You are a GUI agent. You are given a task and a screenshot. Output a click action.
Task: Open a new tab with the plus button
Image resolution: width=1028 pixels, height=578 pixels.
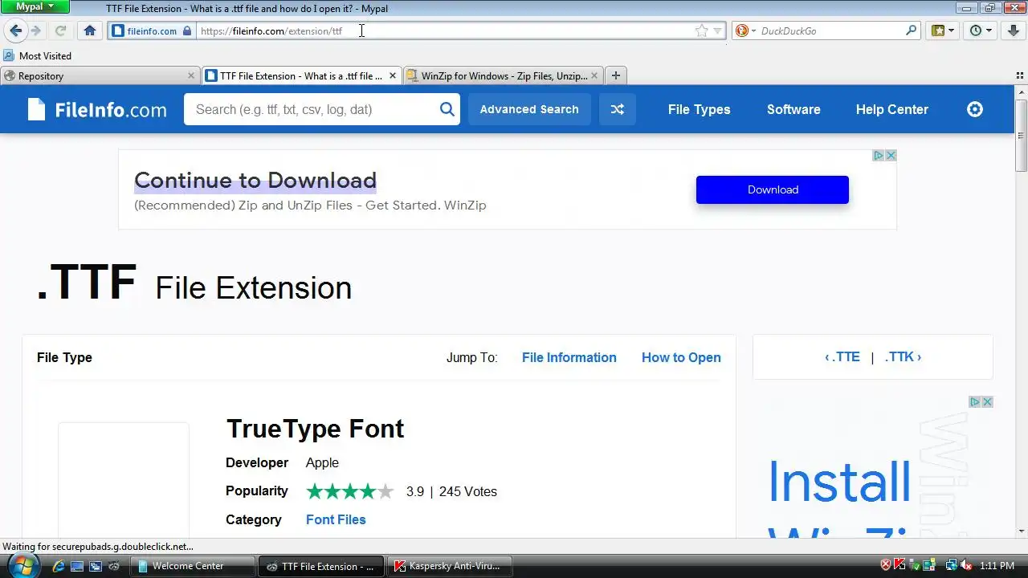tap(616, 75)
